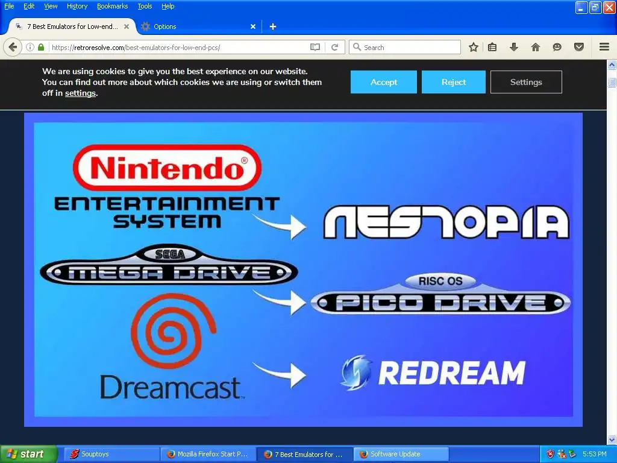Click the magnifier icon in Search box

tap(357, 47)
